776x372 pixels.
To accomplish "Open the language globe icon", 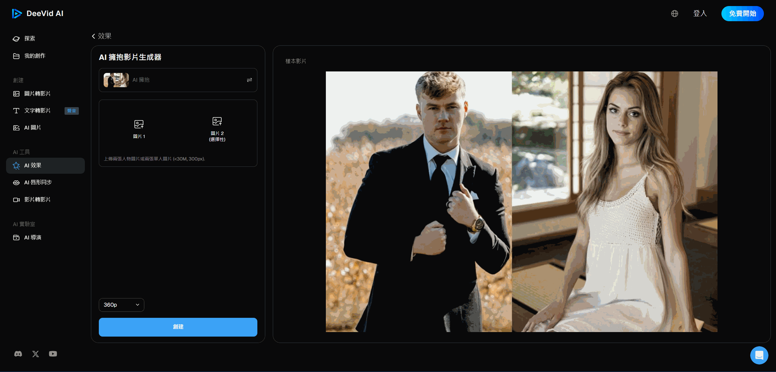I will coord(674,13).
